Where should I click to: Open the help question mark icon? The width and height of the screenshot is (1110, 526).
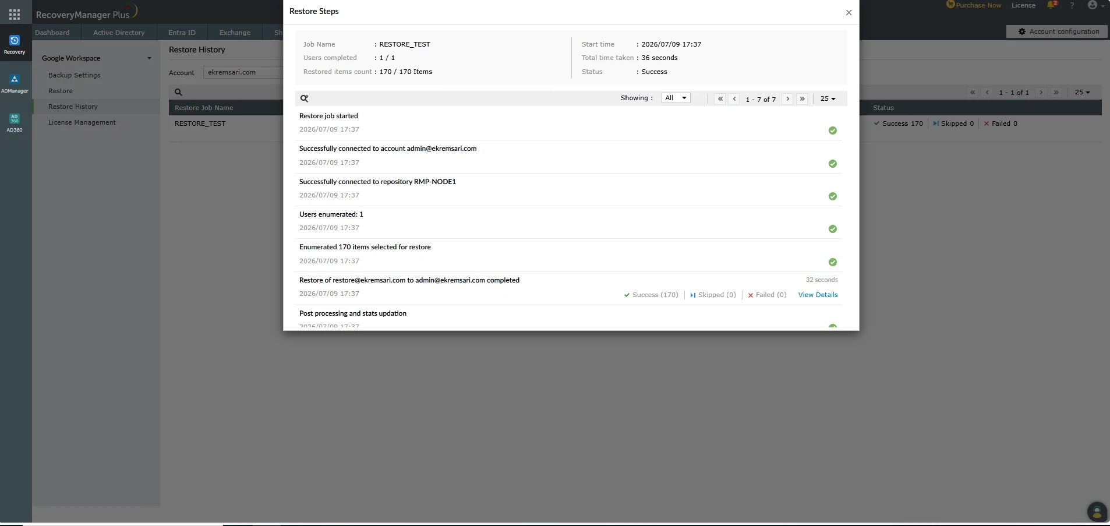(1072, 5)
